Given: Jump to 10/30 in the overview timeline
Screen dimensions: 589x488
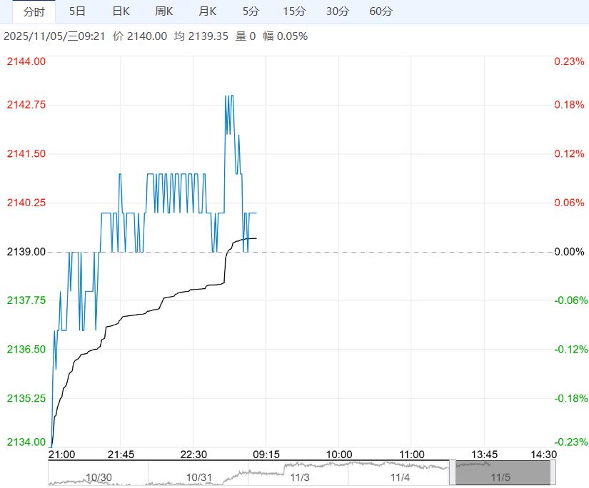Looking at the screenshot, I should [x=99, y=477].
